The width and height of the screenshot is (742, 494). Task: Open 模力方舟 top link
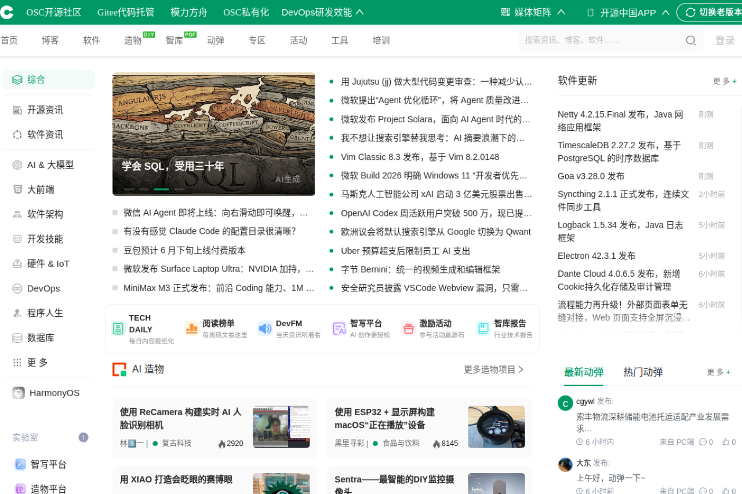pyautogui.click(x=189, y=12)
